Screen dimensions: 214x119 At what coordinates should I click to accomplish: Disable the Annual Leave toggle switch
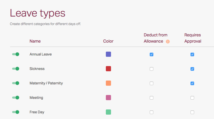click(16, 54)
